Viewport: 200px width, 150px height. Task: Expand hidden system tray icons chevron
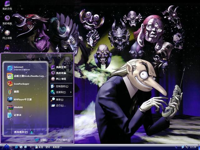(177, 147)
